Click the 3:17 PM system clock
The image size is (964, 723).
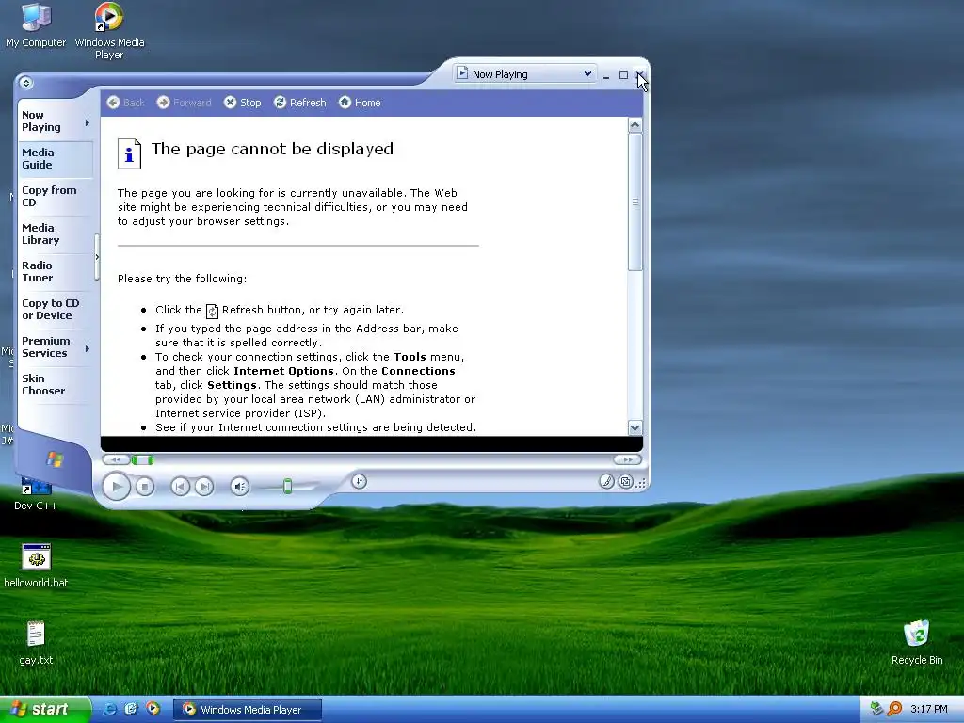point(929,710)
